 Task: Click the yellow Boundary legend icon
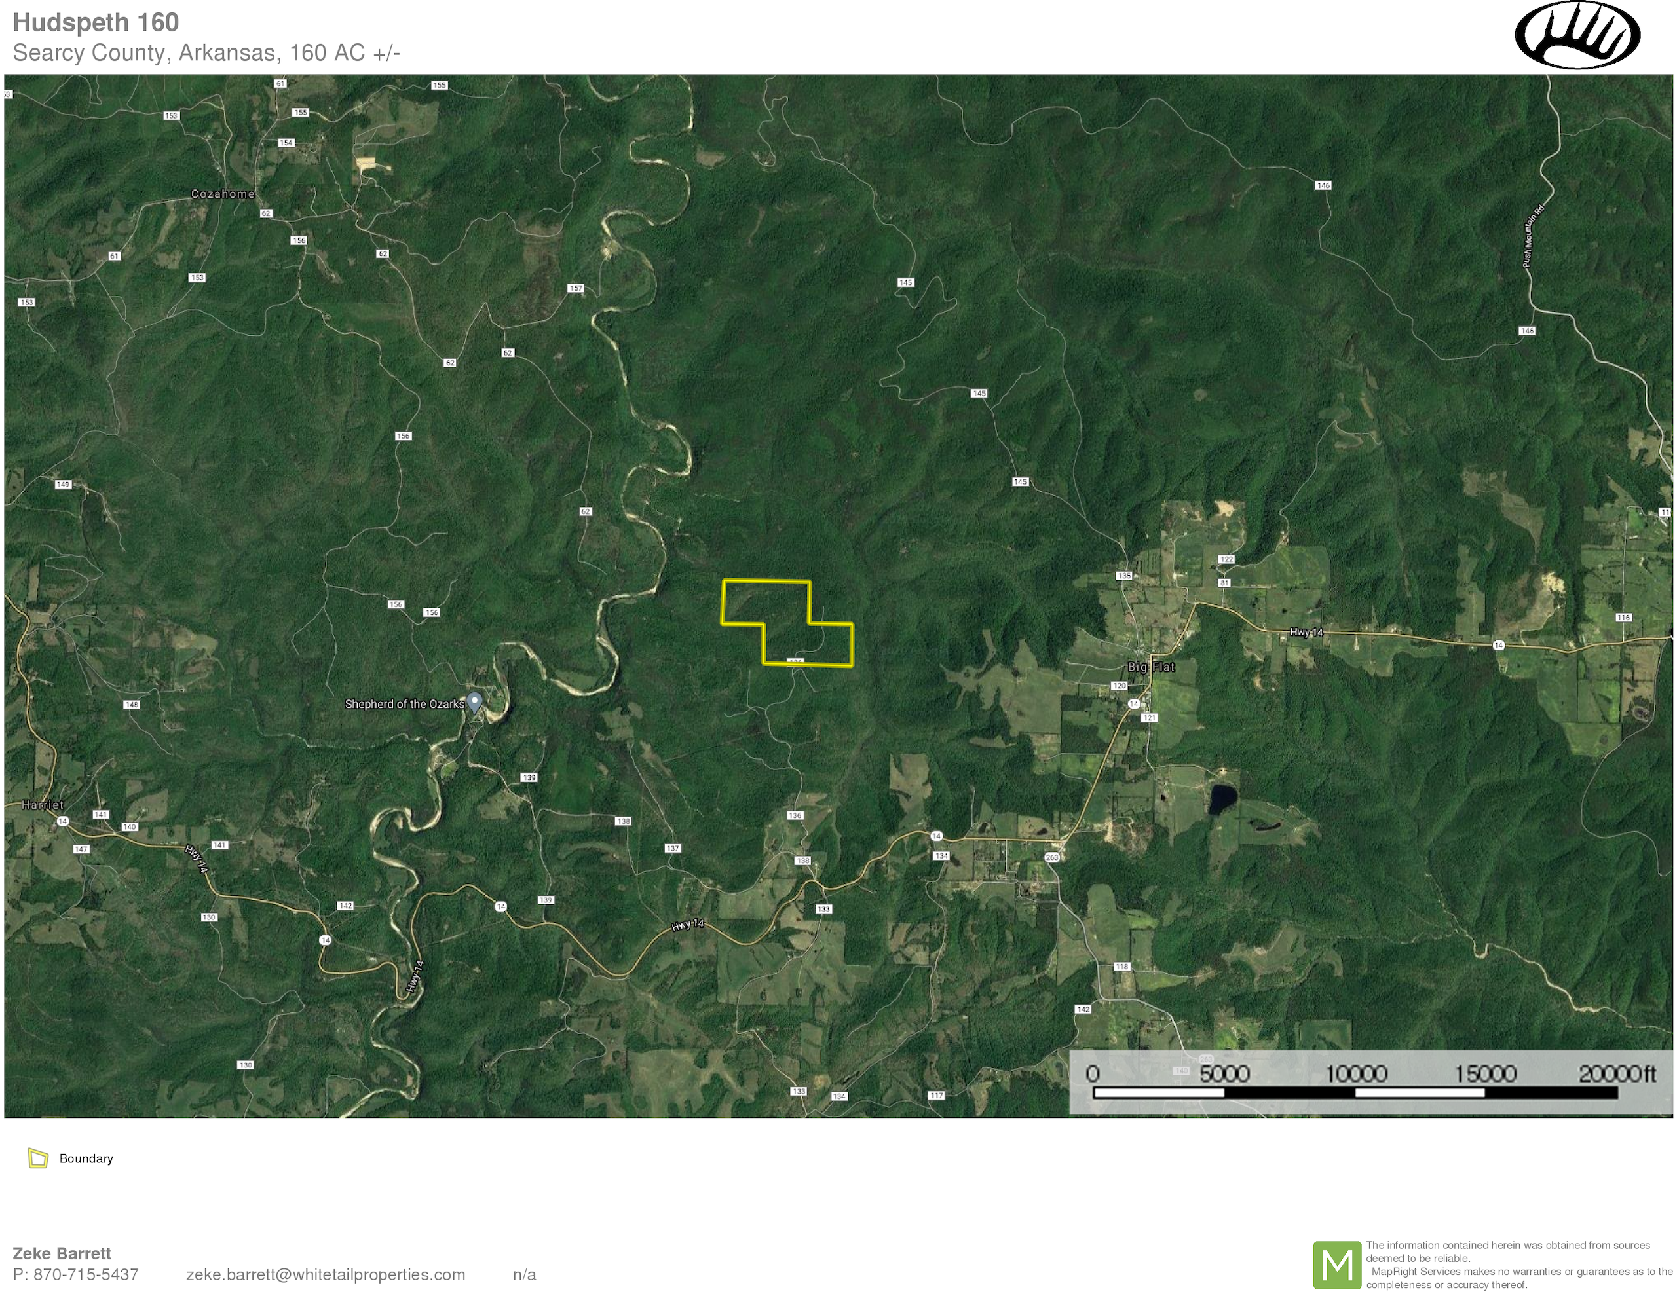pos(37,1158)
